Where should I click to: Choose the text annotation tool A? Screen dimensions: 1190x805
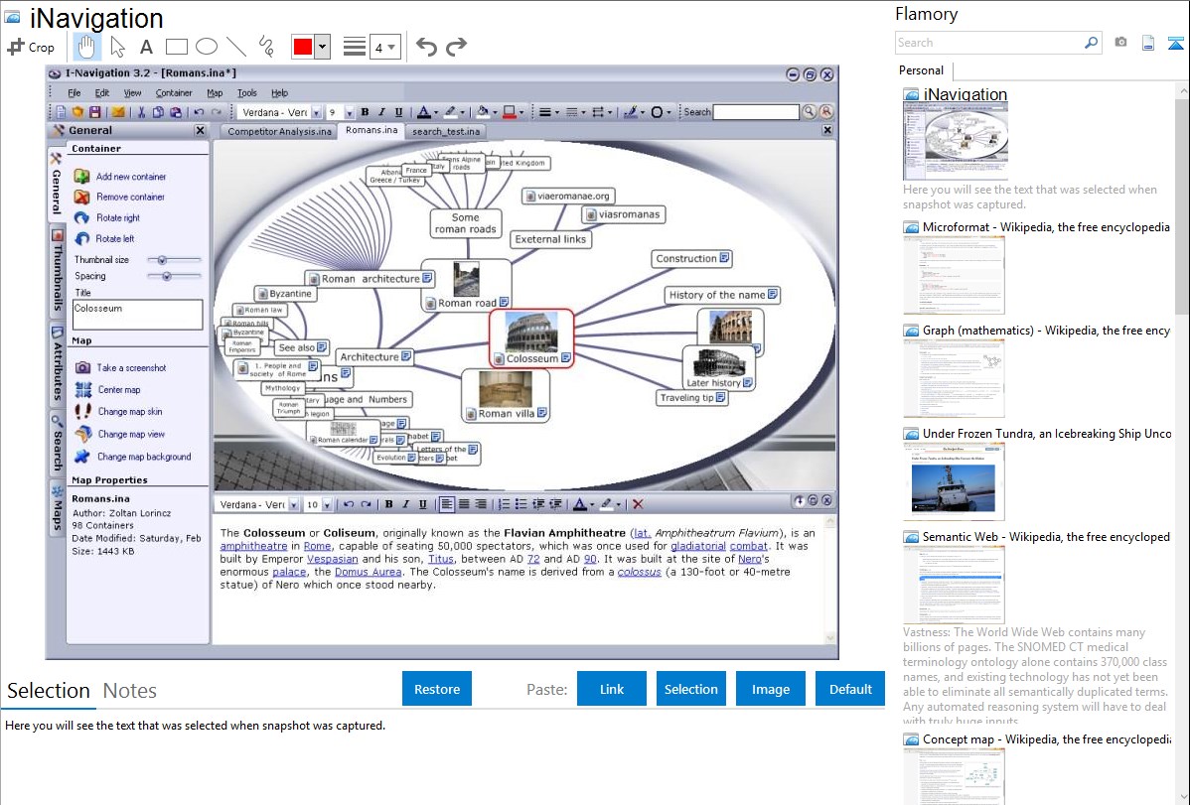coord(146,47)
